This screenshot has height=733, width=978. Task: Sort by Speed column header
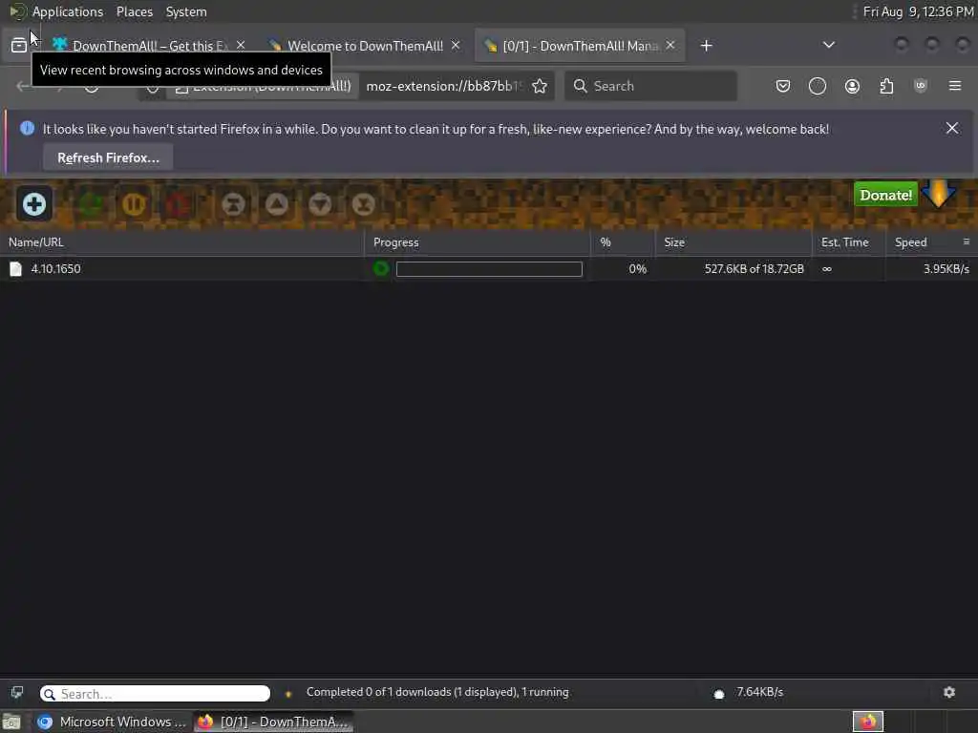click(922, 242)
